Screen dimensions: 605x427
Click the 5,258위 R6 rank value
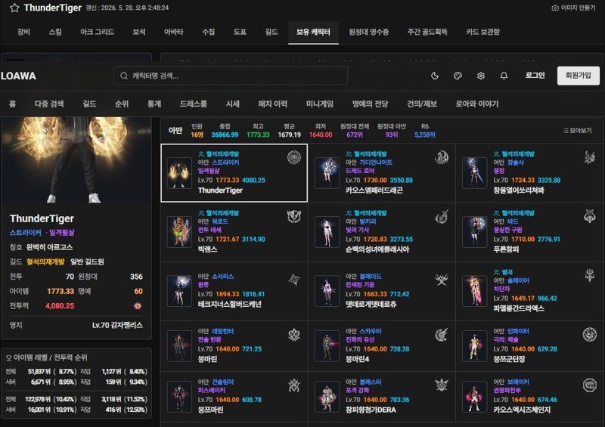point(425,135)
